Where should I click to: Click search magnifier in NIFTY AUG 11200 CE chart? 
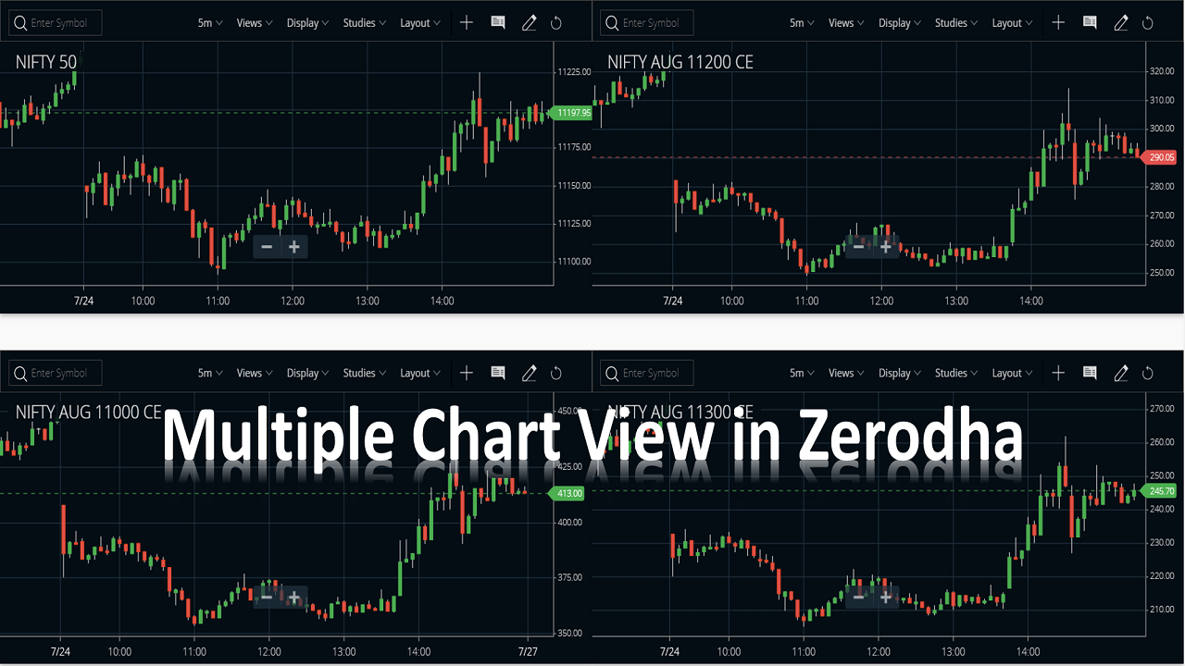click(610, 23)
